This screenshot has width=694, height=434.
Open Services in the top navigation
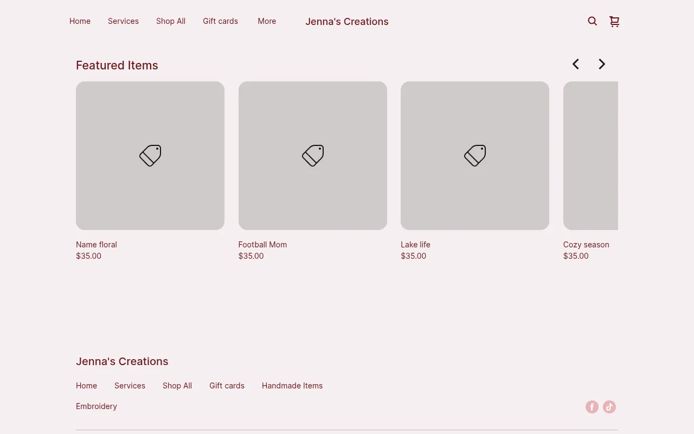(x=123, y=21)
